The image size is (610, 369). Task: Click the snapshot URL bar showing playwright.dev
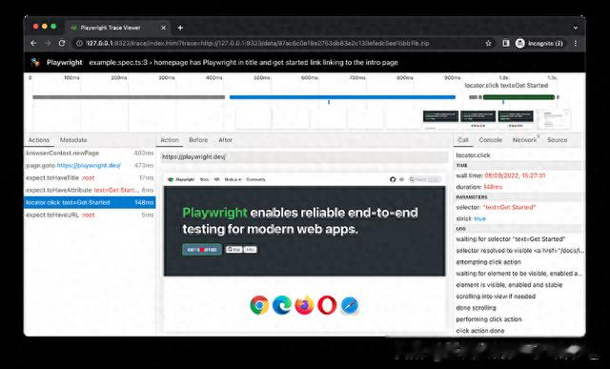[304, 157]
